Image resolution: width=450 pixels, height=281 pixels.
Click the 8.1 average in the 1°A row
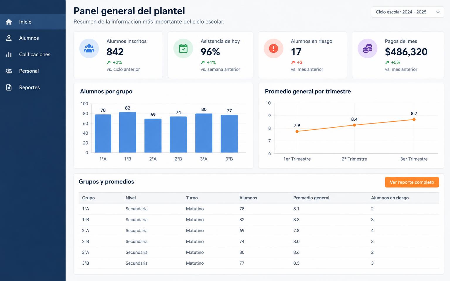pyautogui.click(x=296, y=209)
